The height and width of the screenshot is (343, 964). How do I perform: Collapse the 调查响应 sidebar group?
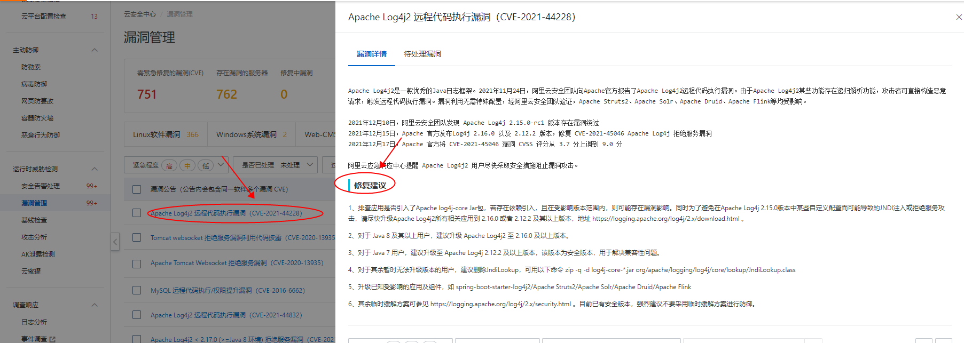(x=95, y=305)
